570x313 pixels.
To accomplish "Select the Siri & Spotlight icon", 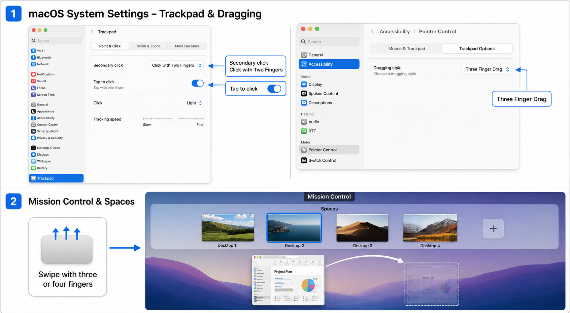I will point(33,131).
